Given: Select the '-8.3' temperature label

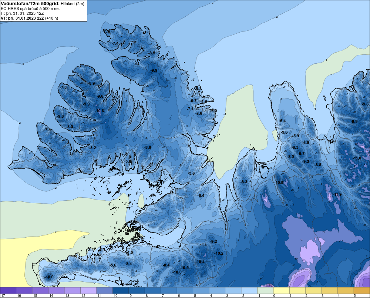Looking at the screenshot, I should [244, 182].
